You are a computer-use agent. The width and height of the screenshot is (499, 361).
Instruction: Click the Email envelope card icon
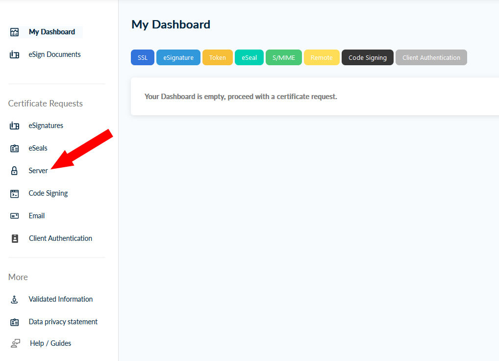coord(14,216)
